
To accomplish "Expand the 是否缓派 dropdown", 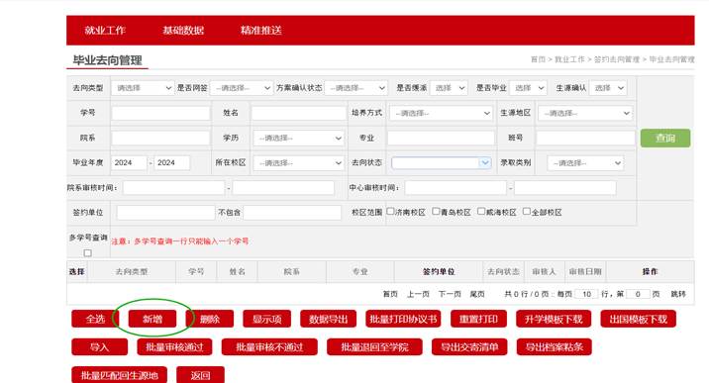I will [x=449, y=88].
